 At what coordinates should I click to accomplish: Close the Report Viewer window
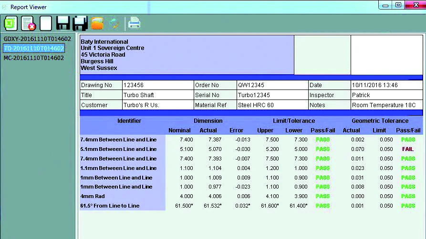pos(416,5)
